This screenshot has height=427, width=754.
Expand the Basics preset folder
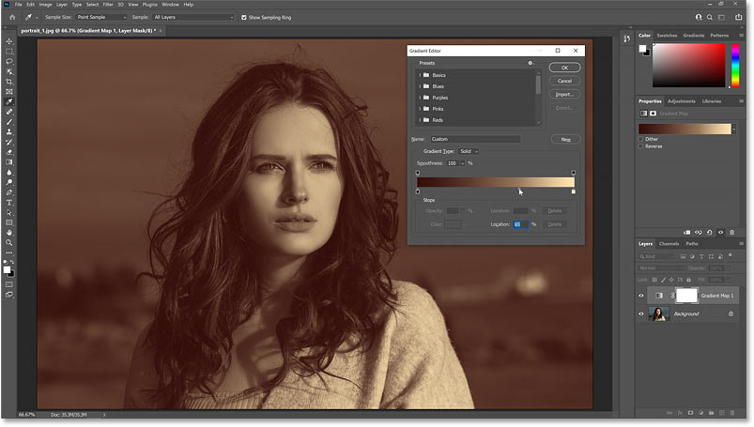tap(420, 75)
